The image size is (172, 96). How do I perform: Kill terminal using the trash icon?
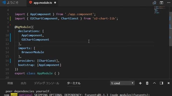[x=147, y=83]
